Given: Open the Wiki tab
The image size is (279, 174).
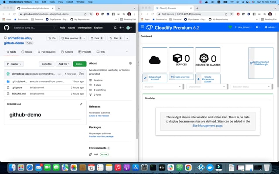Looking at the screenshot, I should pos(101,52).
